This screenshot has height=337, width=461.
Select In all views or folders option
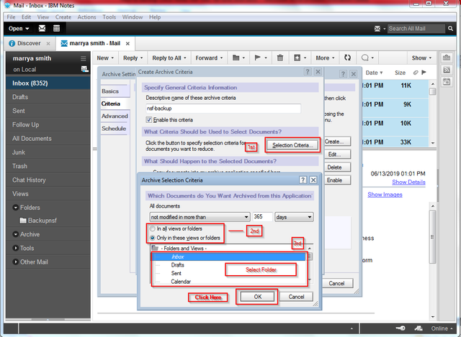pyautogui.click(x=152, y=228)
